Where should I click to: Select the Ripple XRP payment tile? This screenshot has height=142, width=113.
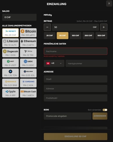click(x=10, y=93)
